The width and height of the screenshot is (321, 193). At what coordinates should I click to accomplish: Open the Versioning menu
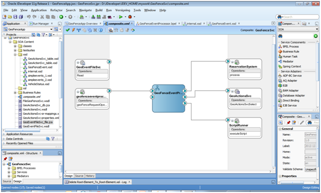(123, 10)
